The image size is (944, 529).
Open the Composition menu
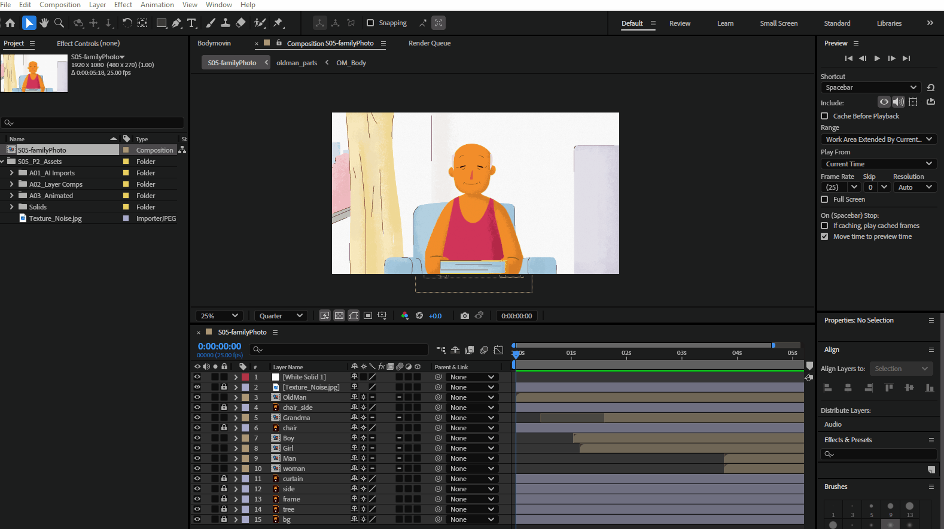[60, 5]
